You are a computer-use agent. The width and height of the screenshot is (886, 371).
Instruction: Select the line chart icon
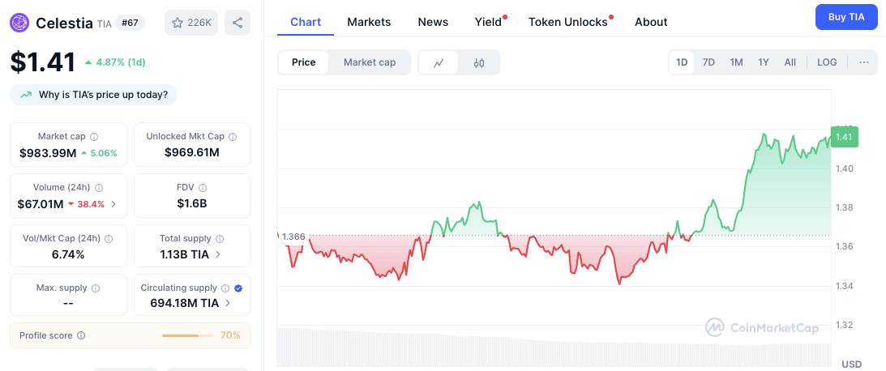click(439, 62)
